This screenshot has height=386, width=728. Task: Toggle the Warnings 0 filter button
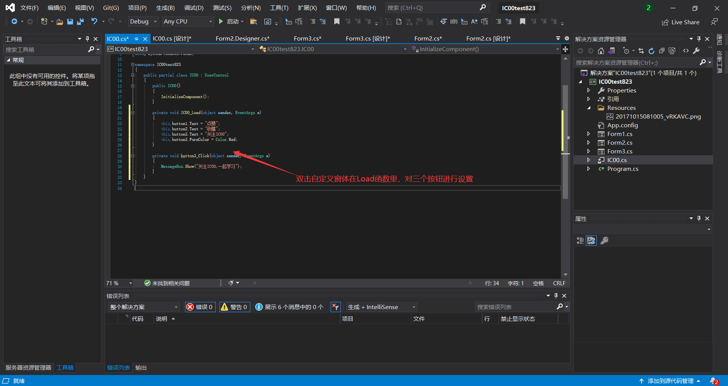tap(234, 307)
